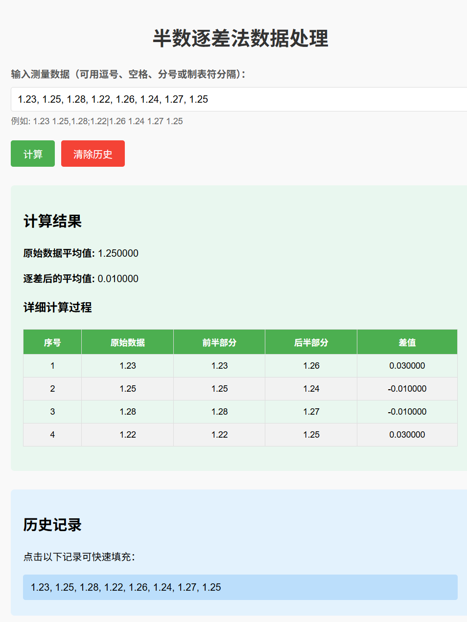This screenshot has height=622, width=467.
Task: Click the 前半部分 column header
Action: click(x=218, y=342)
